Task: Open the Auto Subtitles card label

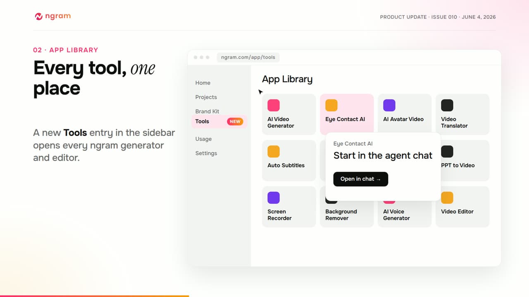Action: (286, 165)
